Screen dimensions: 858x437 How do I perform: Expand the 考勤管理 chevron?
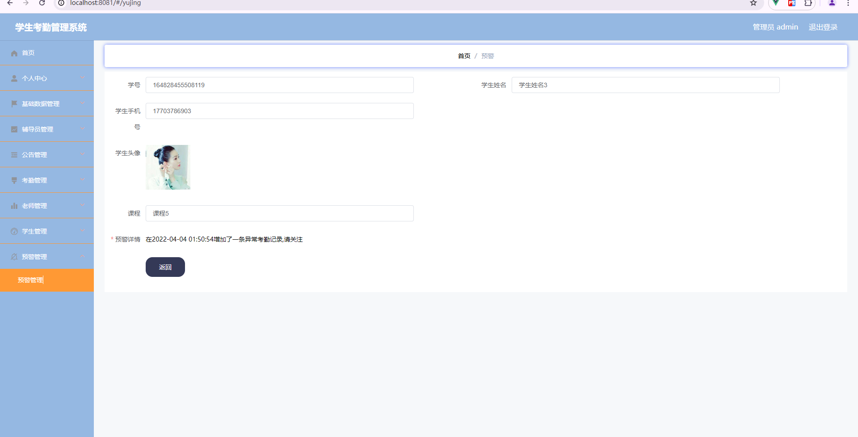click(83, 180)
